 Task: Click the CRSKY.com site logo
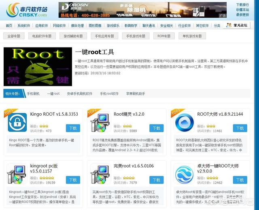27,10
